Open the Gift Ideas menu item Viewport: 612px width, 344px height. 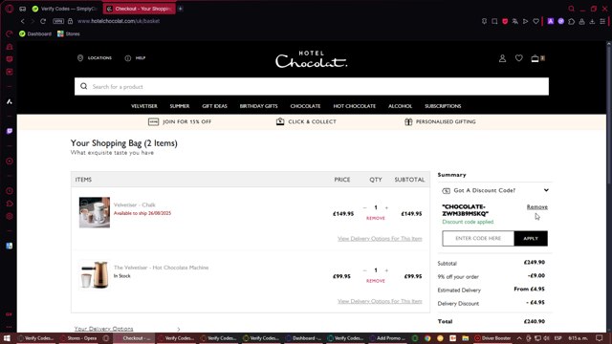pyautogui.click(x=214, y=106)
